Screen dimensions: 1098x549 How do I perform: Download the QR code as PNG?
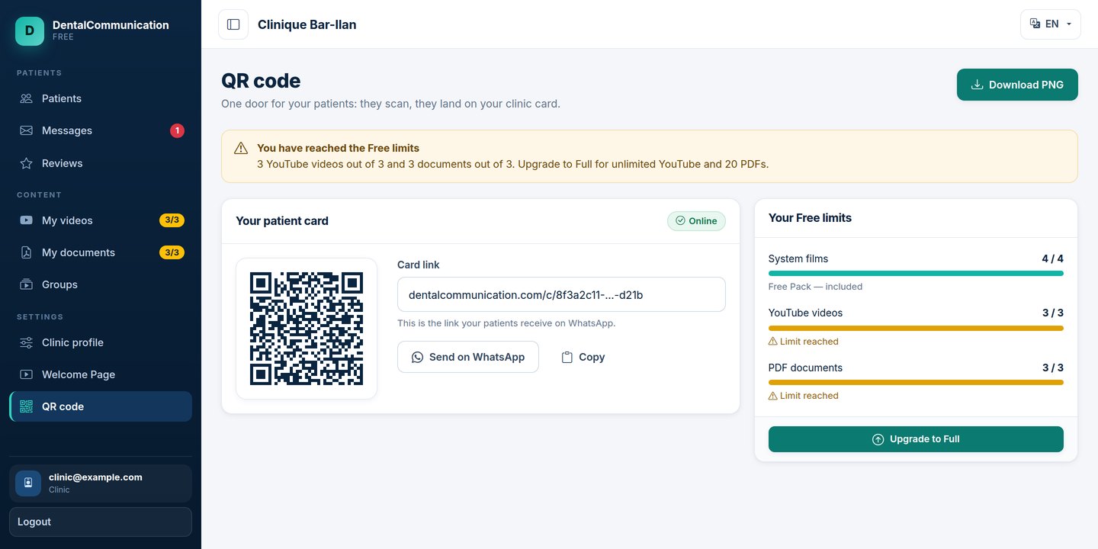click(1017, 85)
